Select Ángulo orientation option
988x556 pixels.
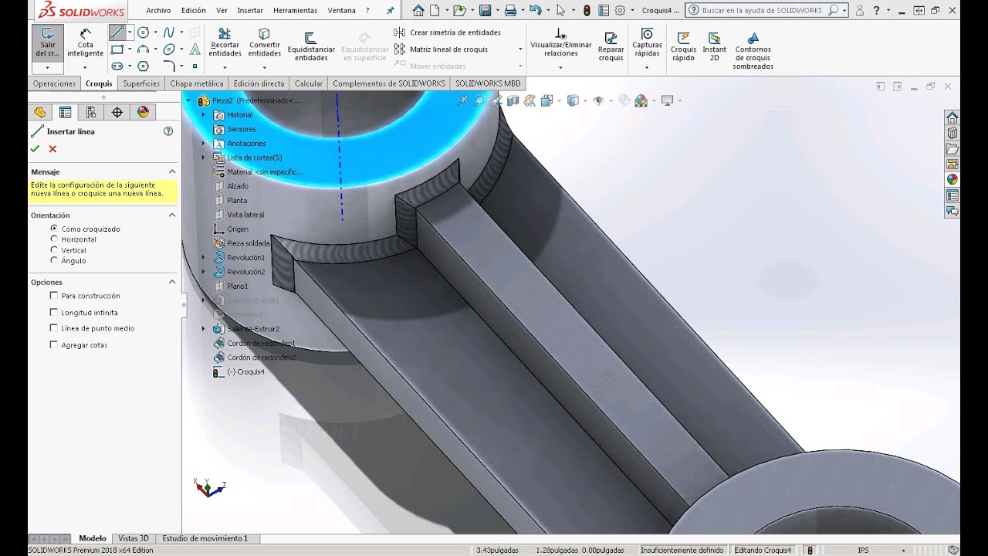coord(54,260)
